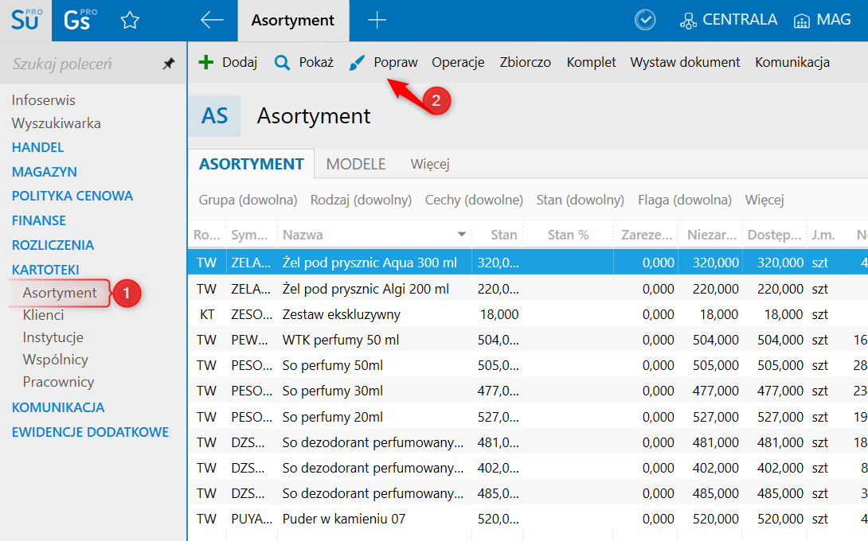Image resolution: width=868 pixels, height=541 pixels.
Task: Open the Operacje menu
Action: click(x=458, y=62)
